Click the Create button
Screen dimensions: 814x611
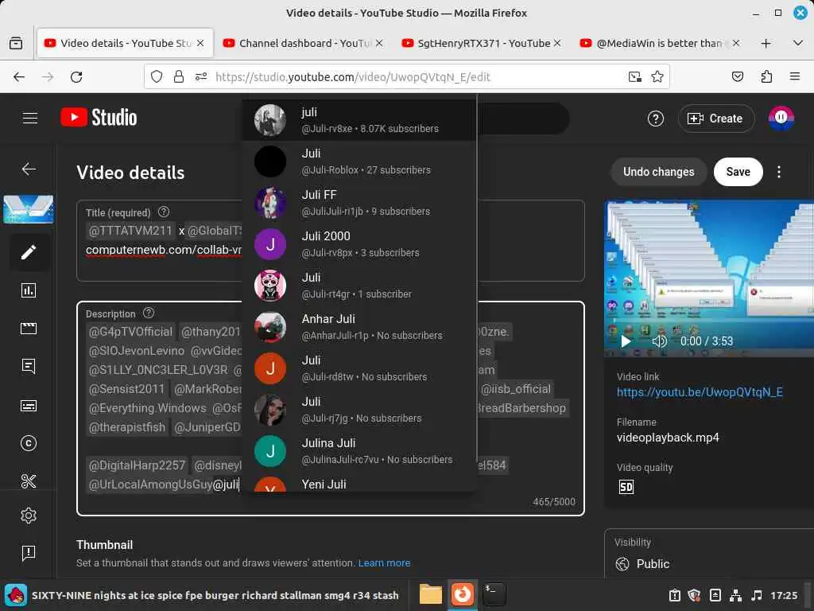[x=716, y=119]
